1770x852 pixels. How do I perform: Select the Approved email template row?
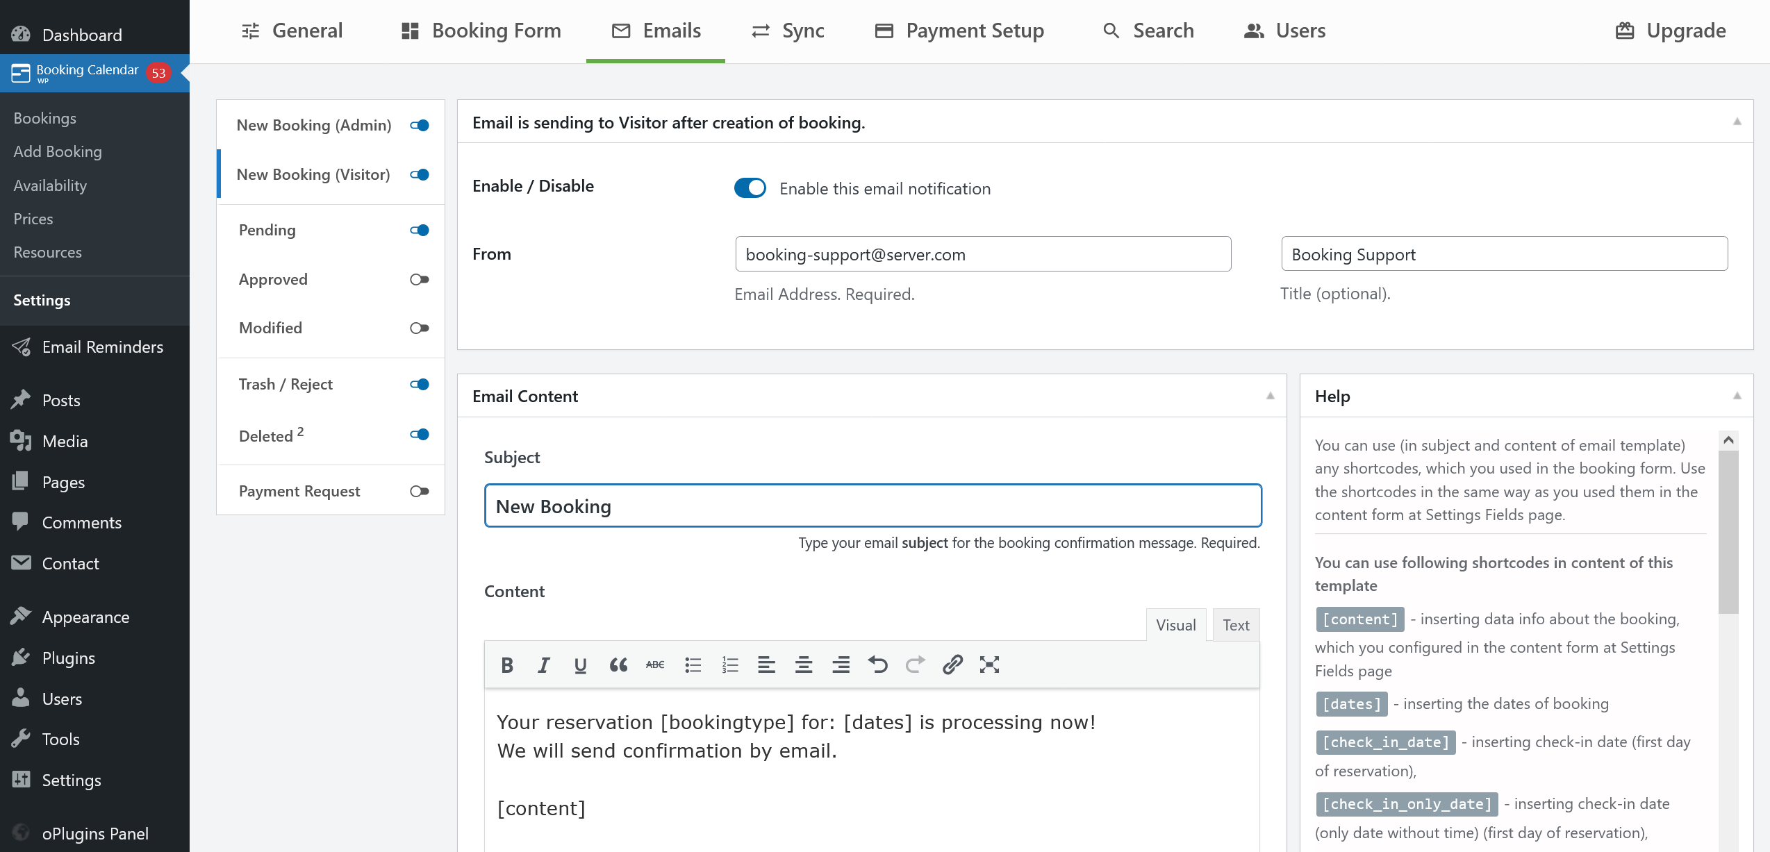click(x=331, y=279)
